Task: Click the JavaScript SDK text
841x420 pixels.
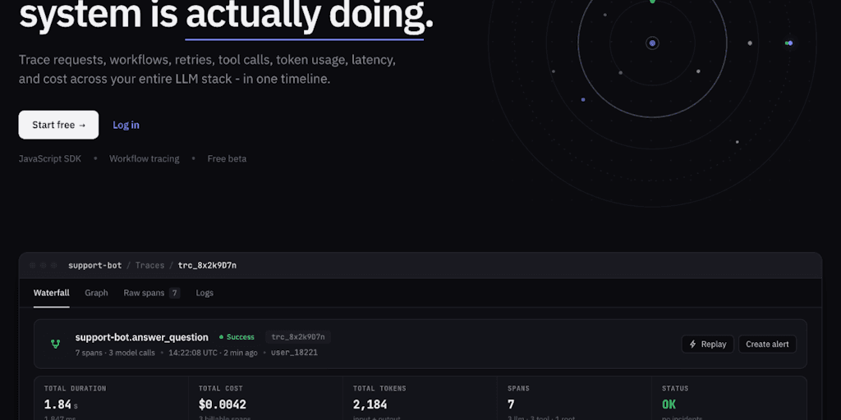Action: coord(50,158)
